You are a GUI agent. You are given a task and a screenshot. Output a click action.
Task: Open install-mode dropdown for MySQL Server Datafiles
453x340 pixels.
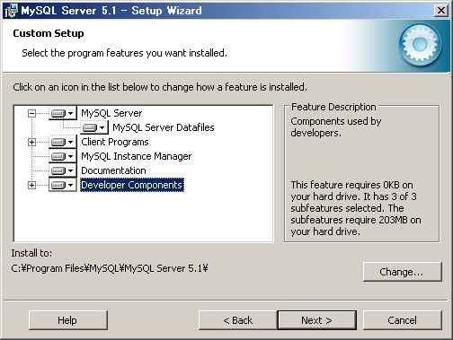pos(94,127)
